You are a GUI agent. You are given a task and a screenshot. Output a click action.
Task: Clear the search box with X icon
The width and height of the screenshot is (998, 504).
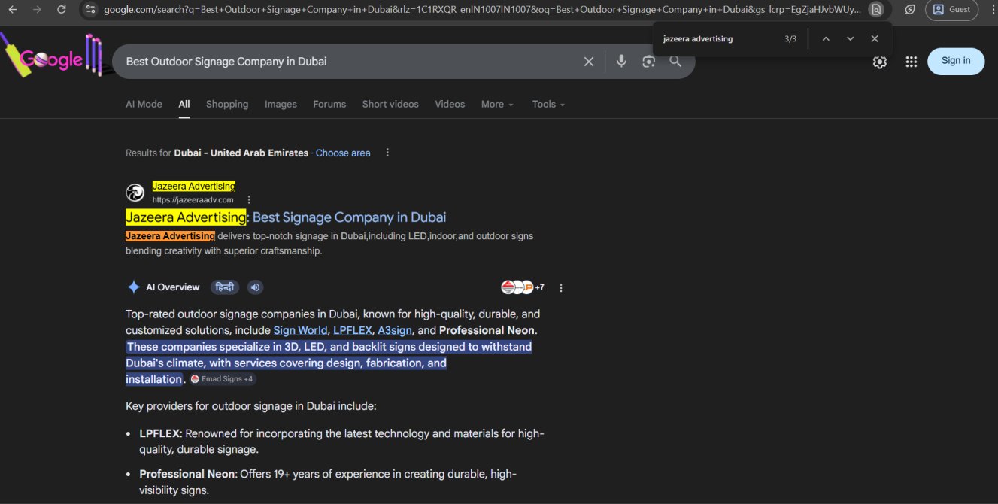coord(589,62)
